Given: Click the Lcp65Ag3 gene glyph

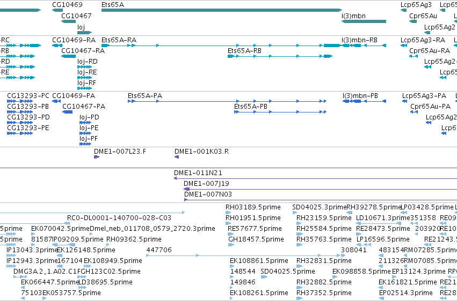Looking at the screenshot, I should pos(404,10).
